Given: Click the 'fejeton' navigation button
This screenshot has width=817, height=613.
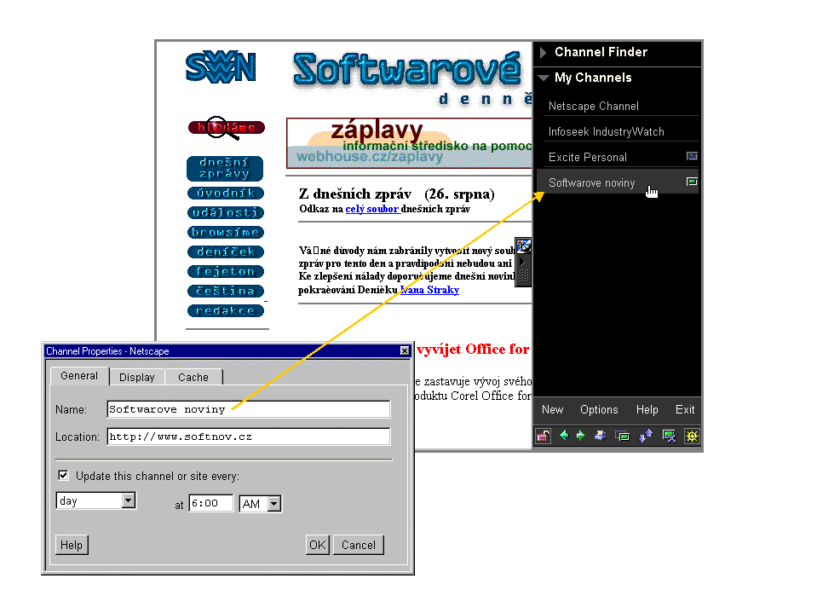Looking at the screenshot, I should [x=226, y=272].
